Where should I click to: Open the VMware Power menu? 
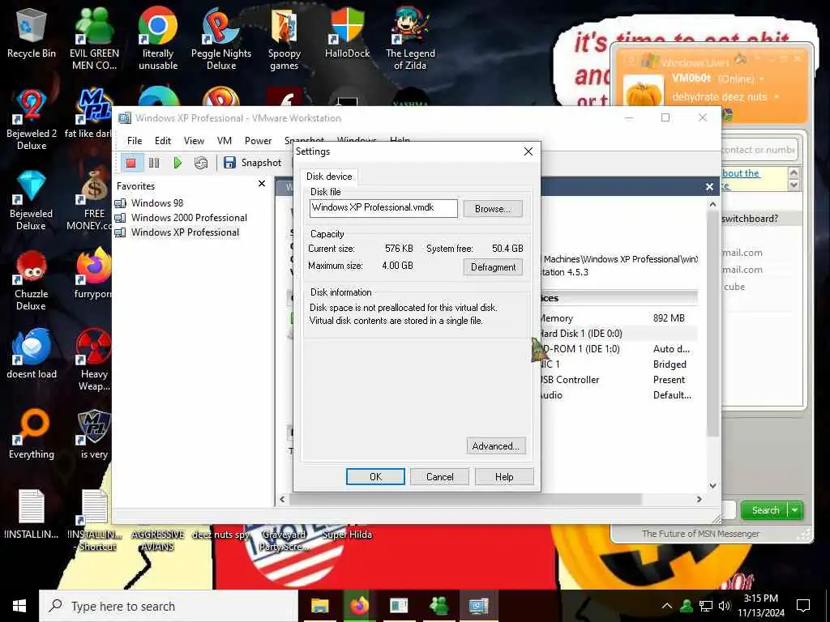(x=258, y=141)
